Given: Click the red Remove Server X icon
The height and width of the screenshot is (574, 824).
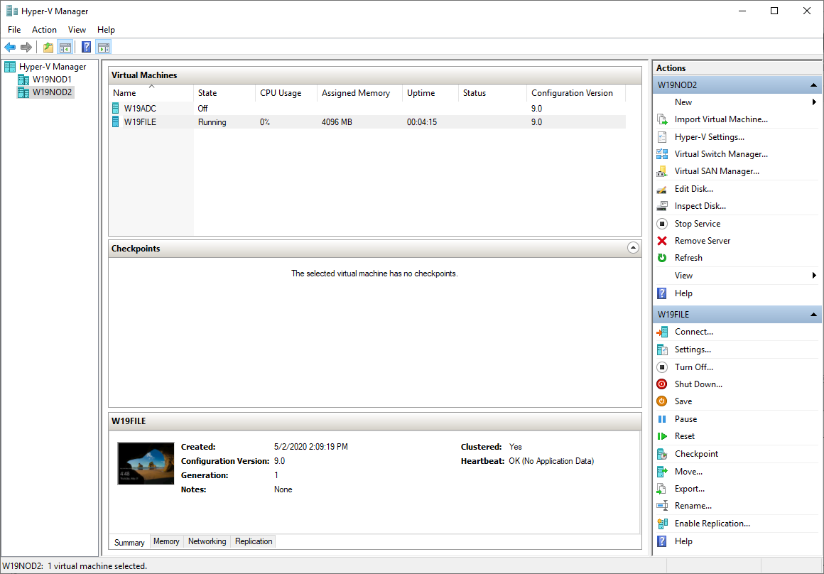Looking at the screenshot, I should tap(662, 241).
